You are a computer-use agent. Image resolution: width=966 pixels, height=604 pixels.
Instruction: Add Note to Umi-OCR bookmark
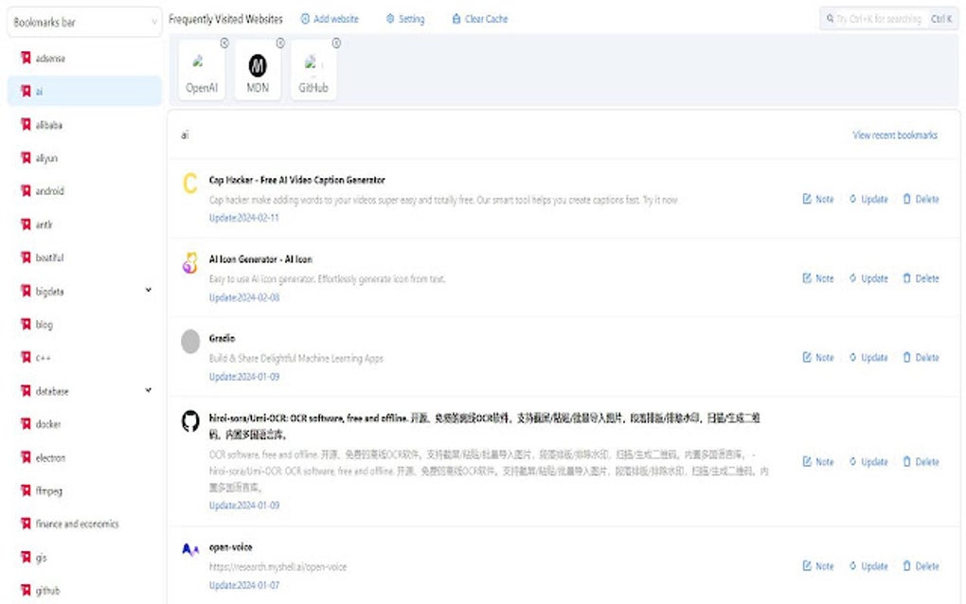pyautogui.click(x=818, y=462)
